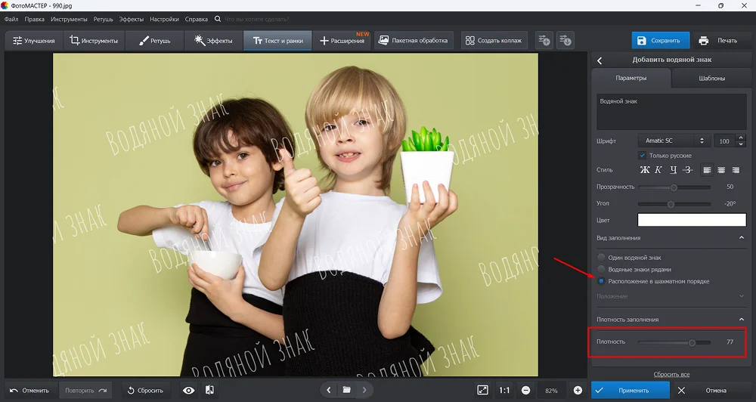Go back using the panel's left arrow
This screenshot has width=756, height=402.
[x=600, y=60]
